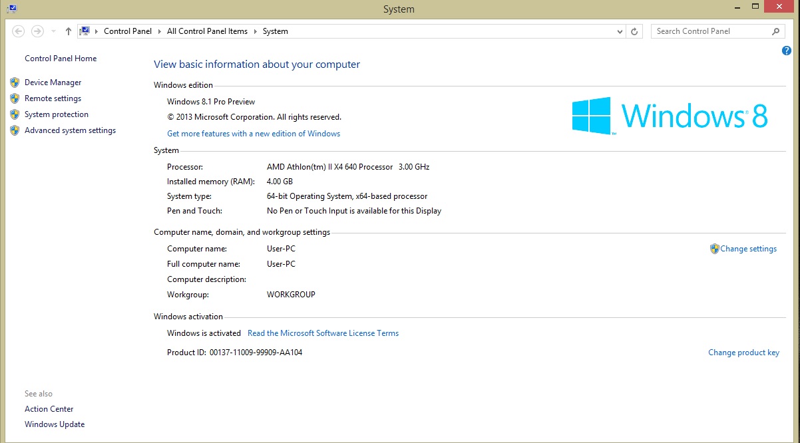Click the magnifier icon in search box

[x=775, y=31]
